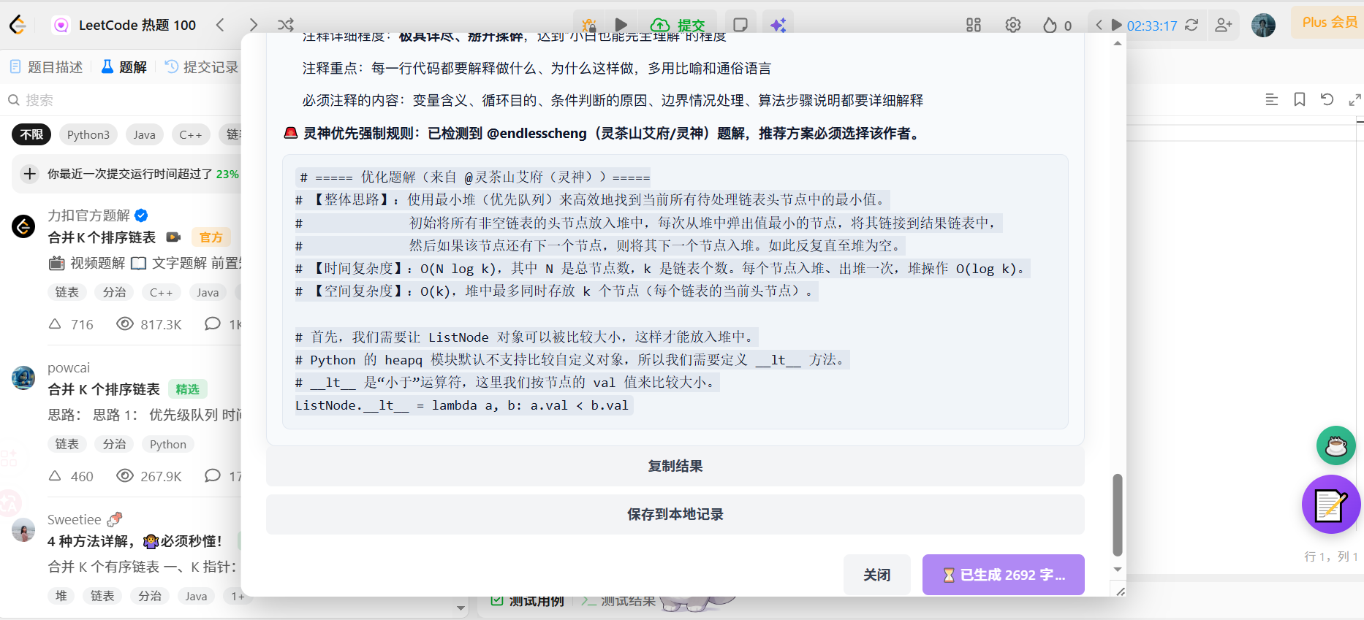Switch to the 提交记录 tab

[202, 67]
